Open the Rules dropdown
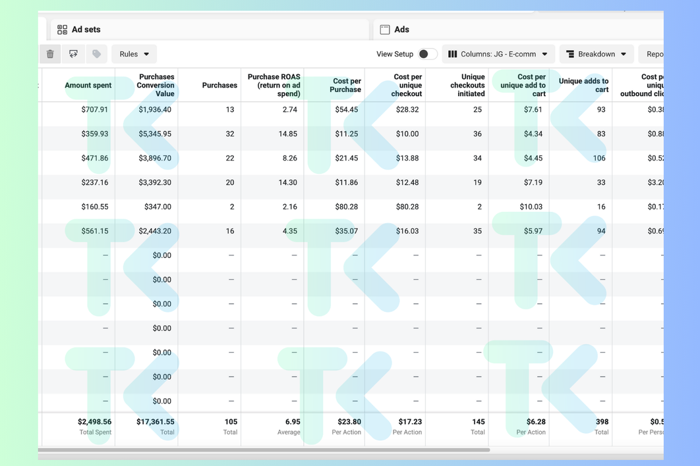The width and height of the screenshot is (700, 466). click(134, 54)
